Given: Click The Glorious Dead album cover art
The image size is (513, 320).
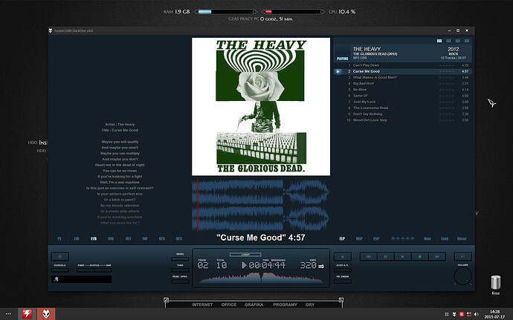Looking at the screenshot, I should 261,107.
